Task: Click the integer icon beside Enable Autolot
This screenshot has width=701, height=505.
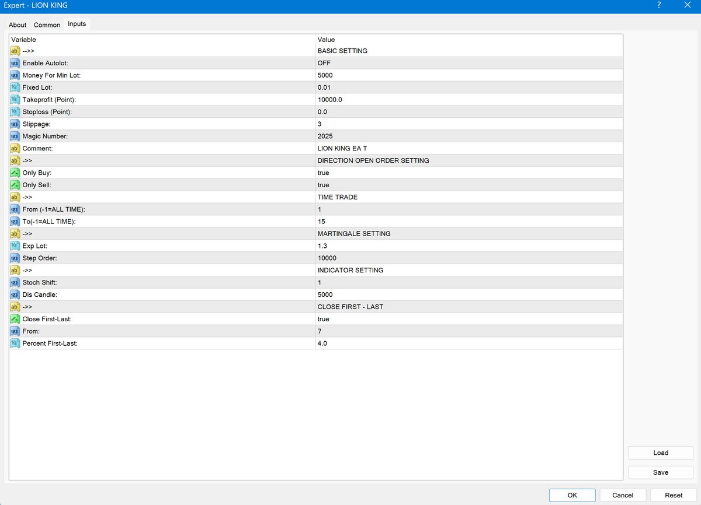Action: pyautogui.click(x=15, y=63)
